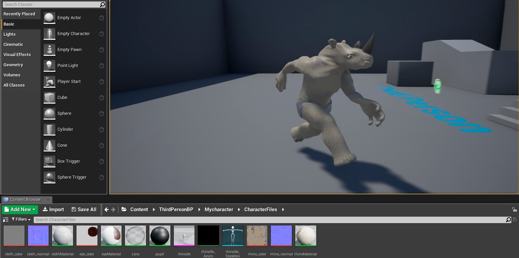Open help for Player Start

click(x=102, y=82)
